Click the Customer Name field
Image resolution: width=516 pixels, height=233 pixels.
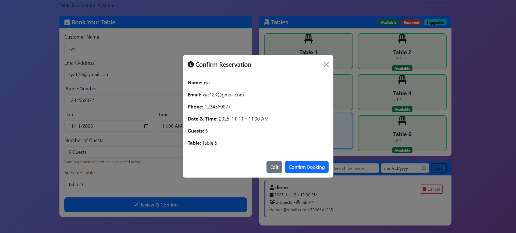click(x=156, y=49)
